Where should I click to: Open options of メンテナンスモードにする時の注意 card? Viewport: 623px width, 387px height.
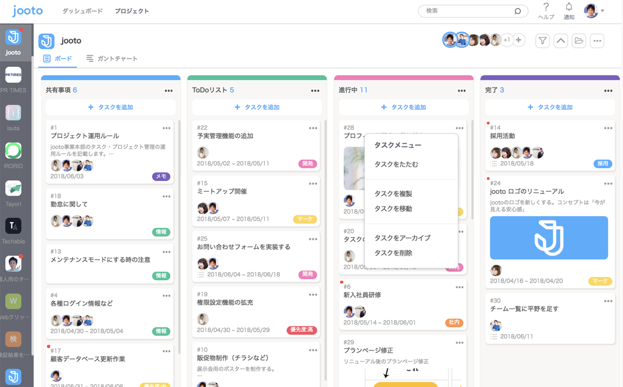click(x=166, y=252)
